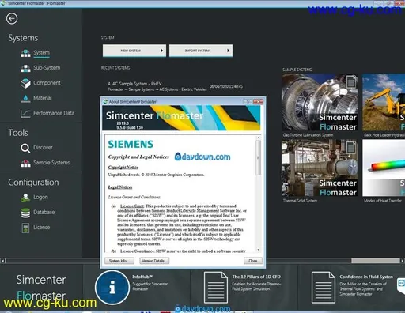The height and width of the screenshot is (313, 405).
Task: Open the Sample Systems menu label
Action: (x=51, y=163)
